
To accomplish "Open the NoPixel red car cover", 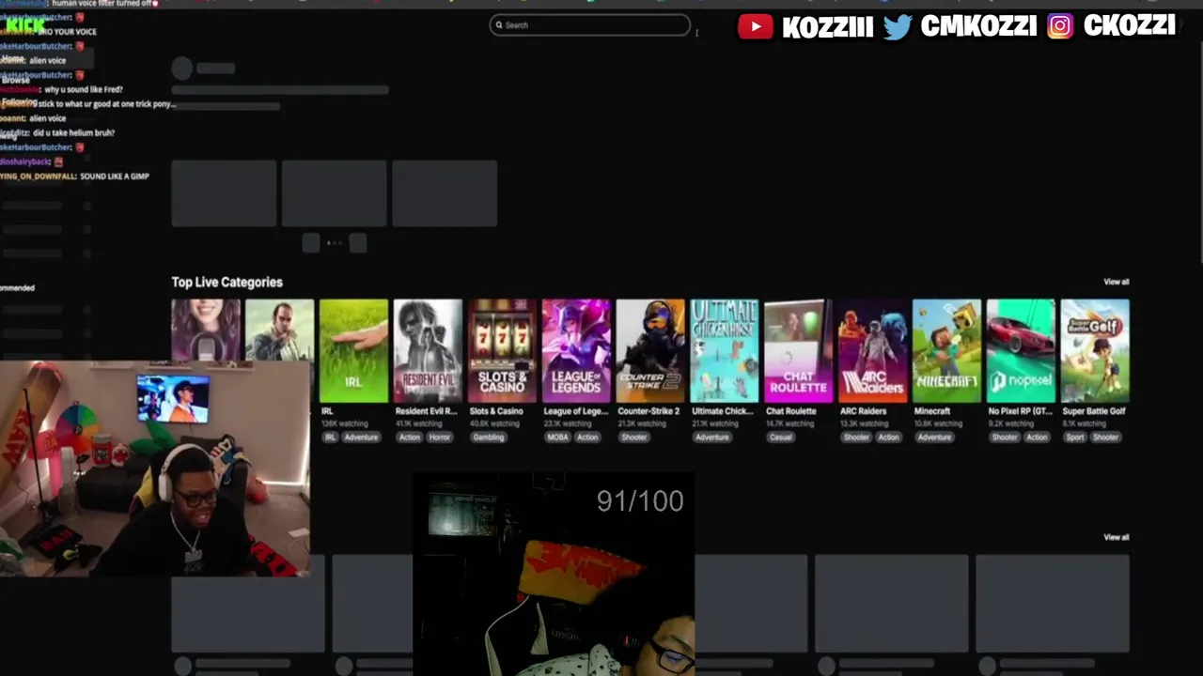I will [x=1022, y=351].
